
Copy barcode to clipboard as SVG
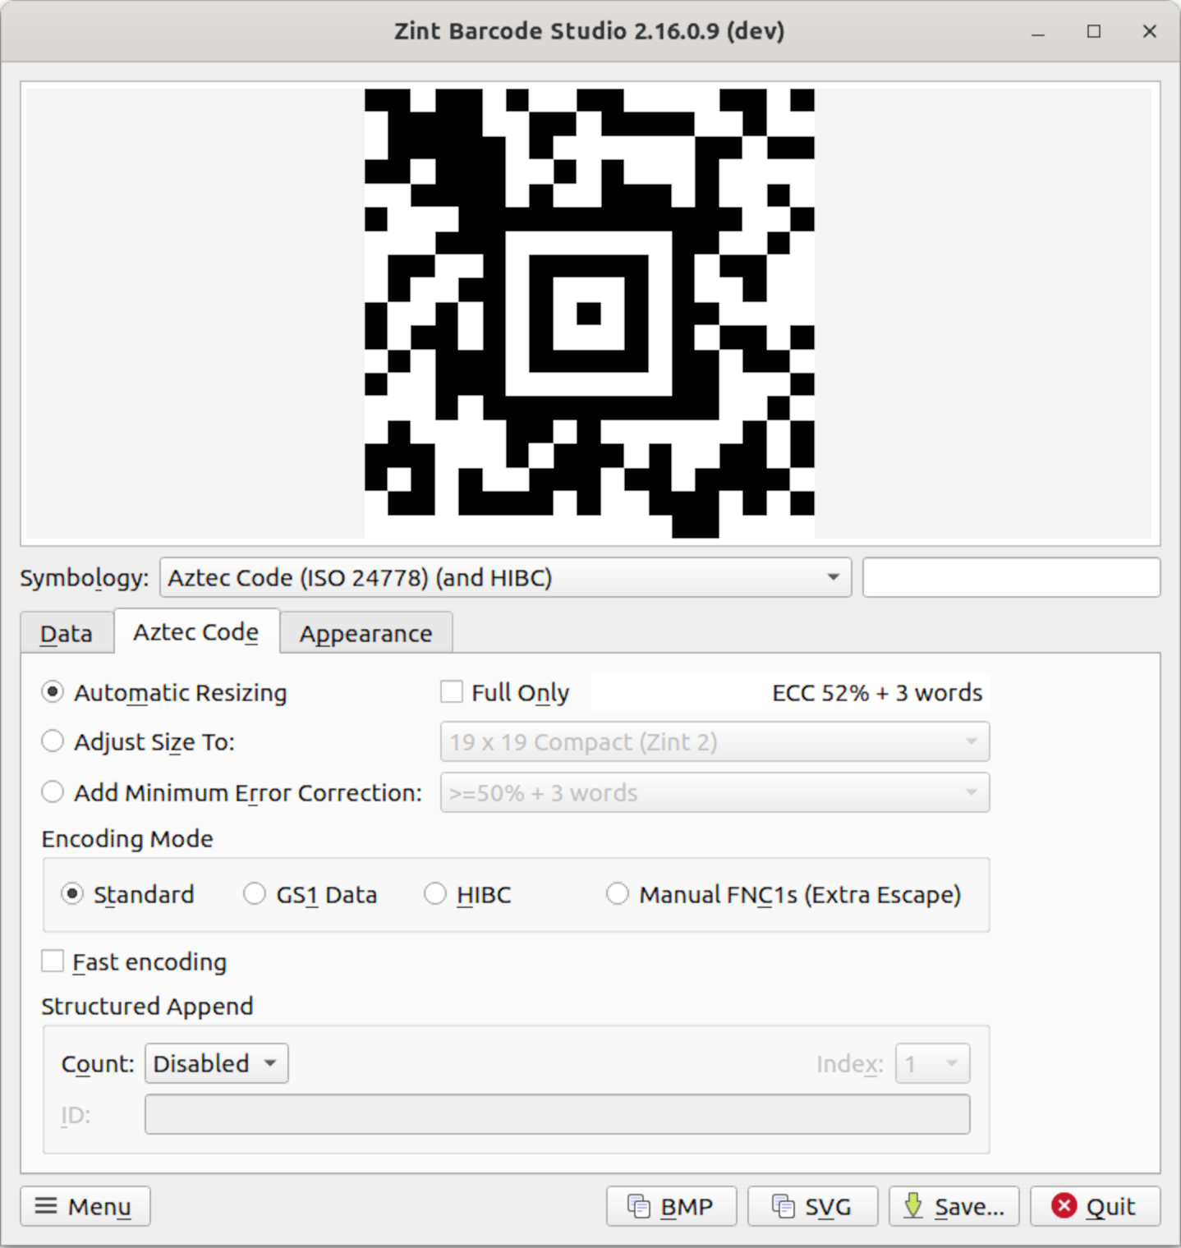point(812,1206)
